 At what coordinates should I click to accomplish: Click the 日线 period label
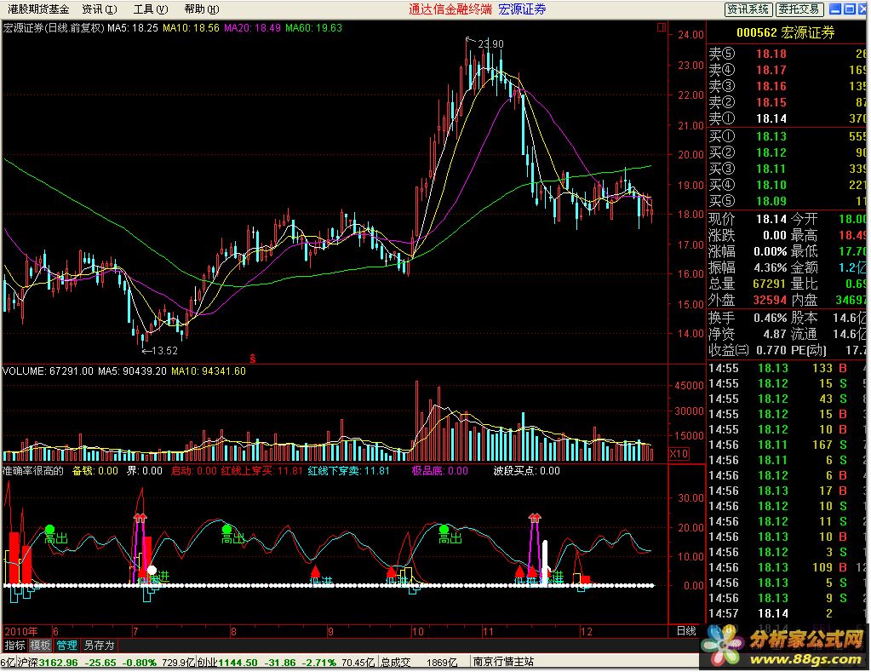click(x=686, y=631)
